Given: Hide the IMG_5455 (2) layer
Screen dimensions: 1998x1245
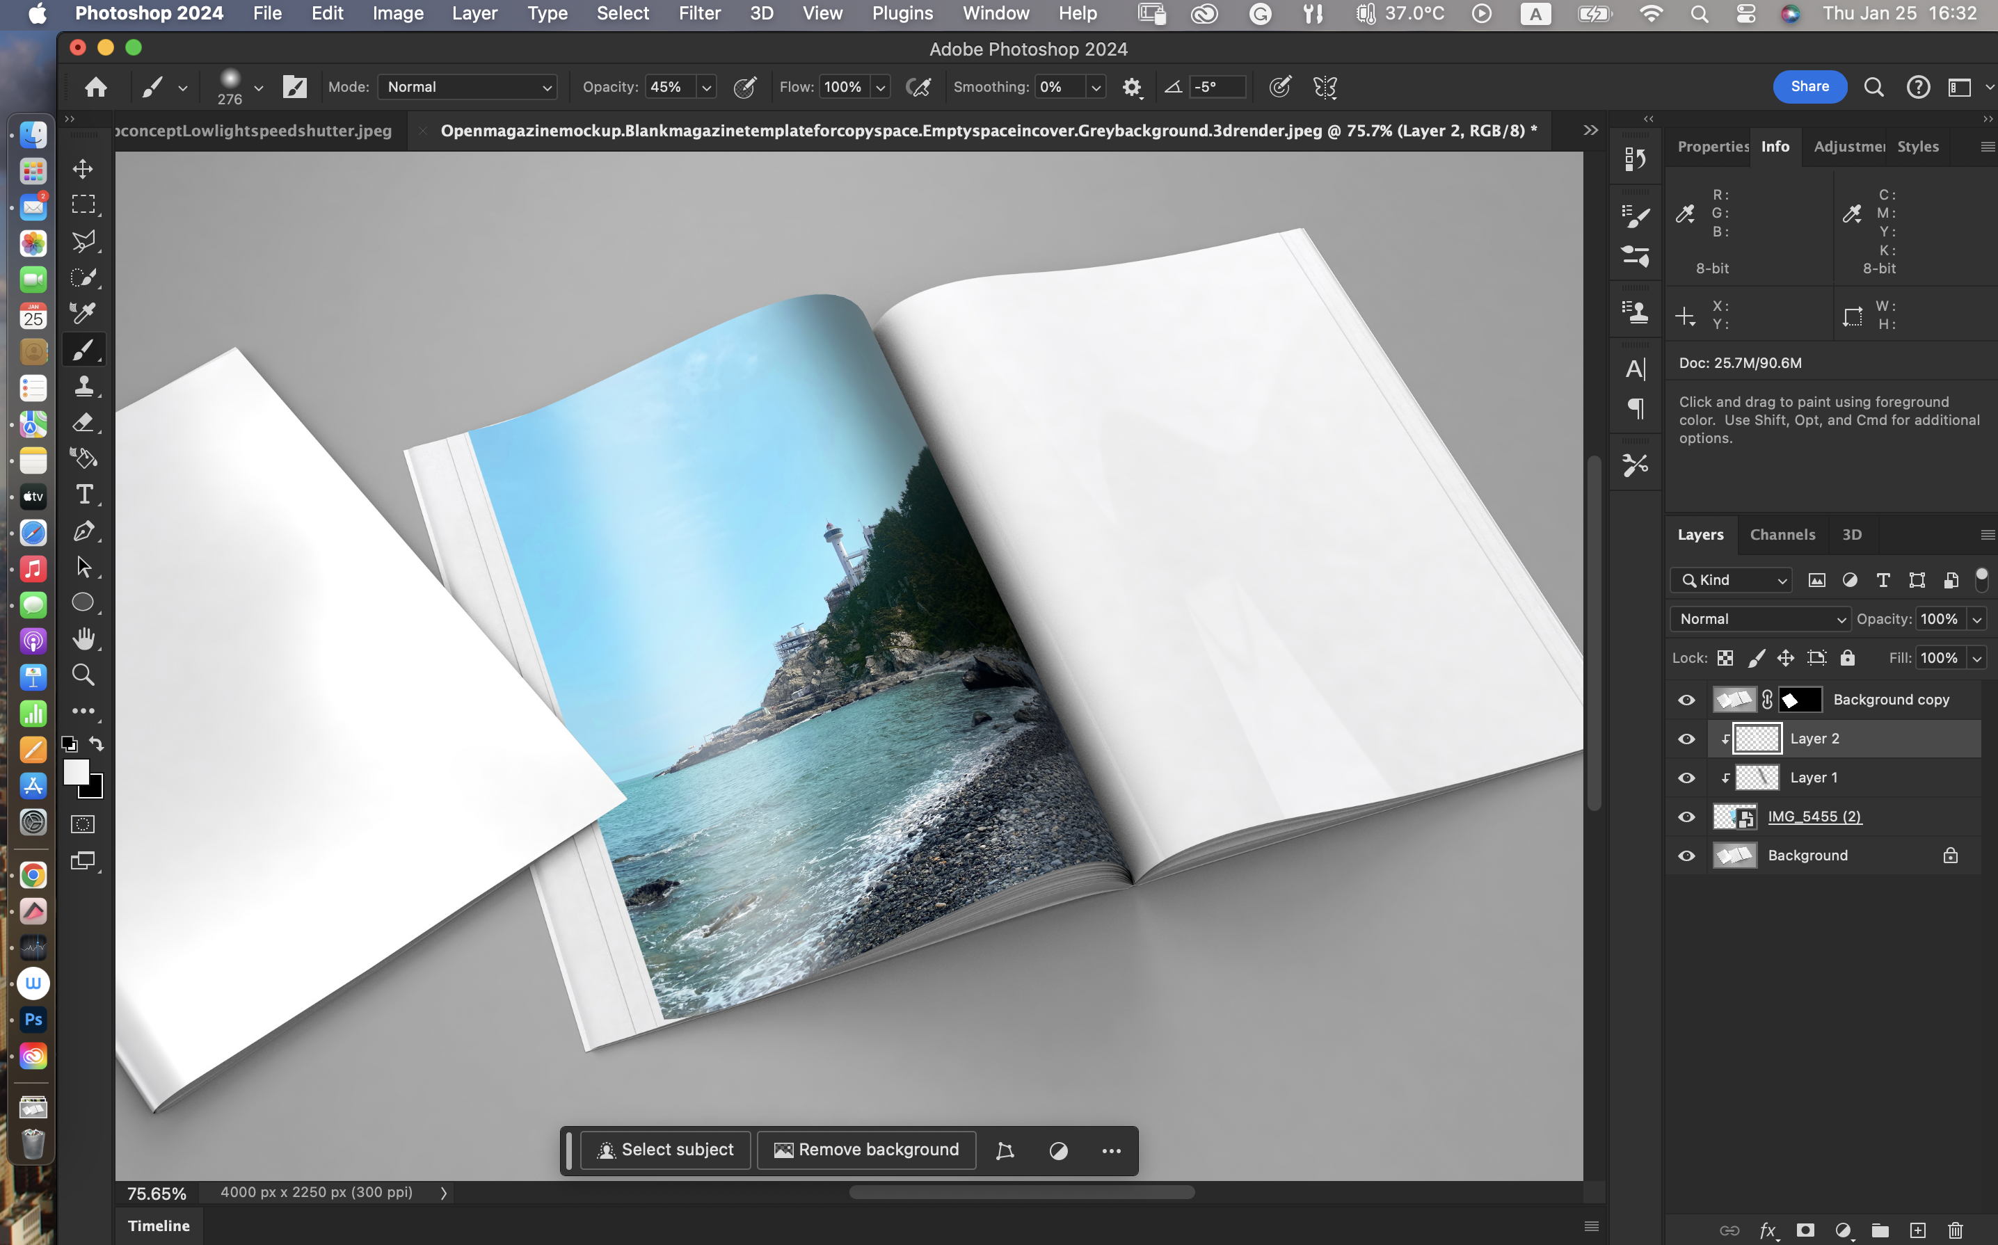Looking at the screenshot, I should coord(1686,817).
